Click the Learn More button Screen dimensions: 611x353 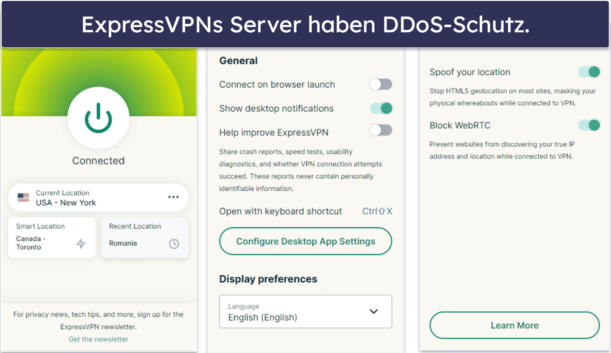(514, 325)
